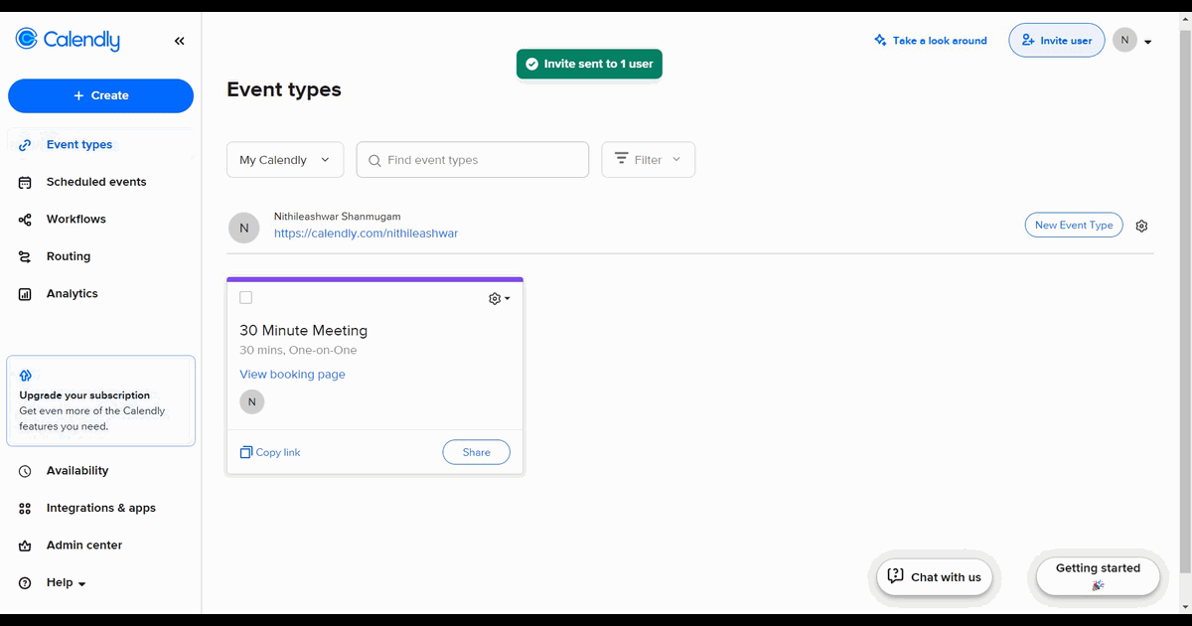Open Chat with us
This screenshot has height=626, width=1192.
[934, 577]
